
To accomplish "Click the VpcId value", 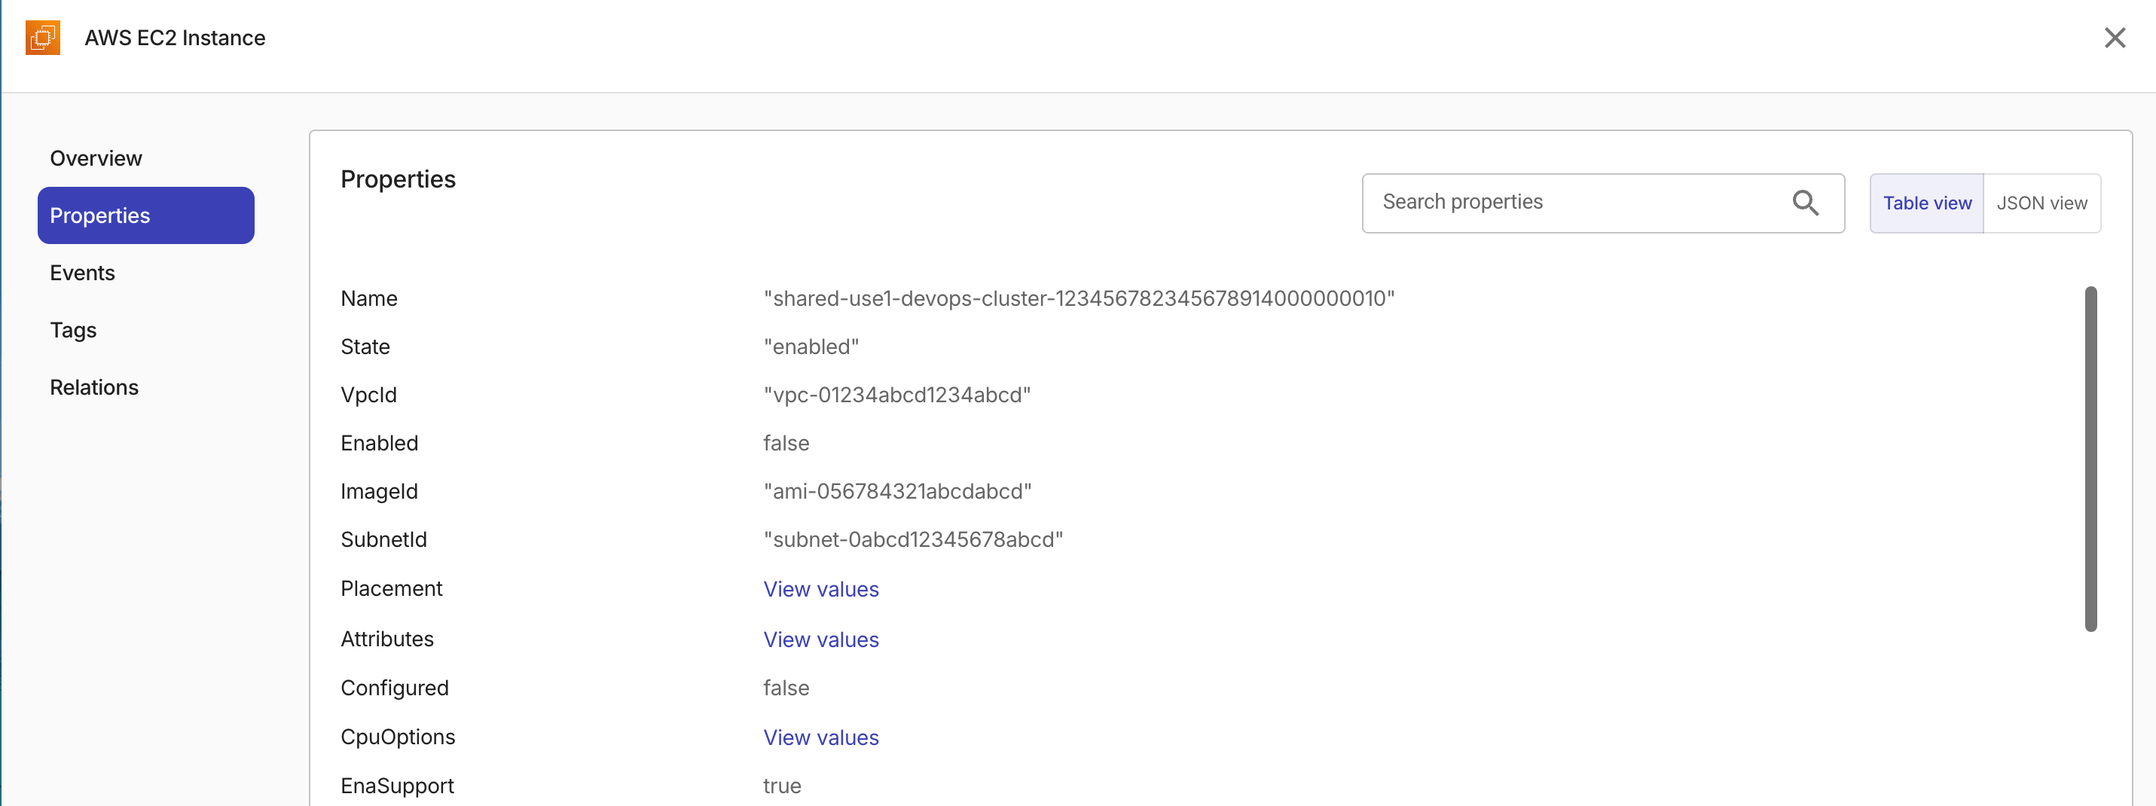I will coord(897,394).
